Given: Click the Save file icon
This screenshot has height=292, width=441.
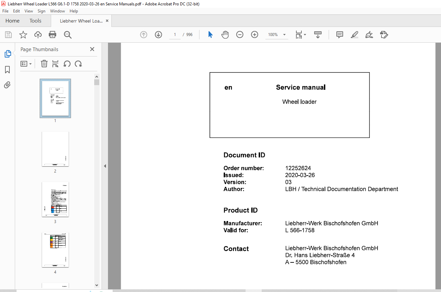Looking at the screenshot, I should coord(8,35).
